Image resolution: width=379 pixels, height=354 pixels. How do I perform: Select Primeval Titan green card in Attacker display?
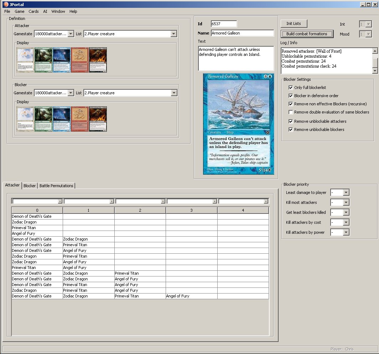[x=43, y=60]
